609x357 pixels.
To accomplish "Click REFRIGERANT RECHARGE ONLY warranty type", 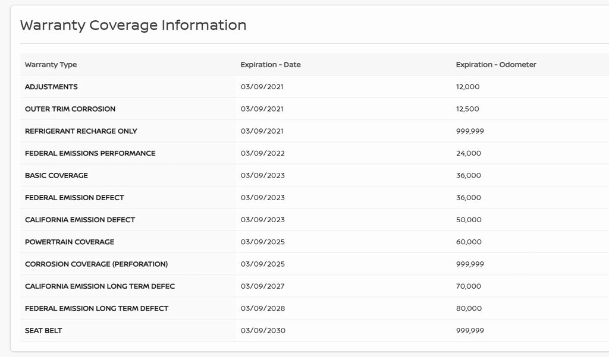I will coord(81,131).
